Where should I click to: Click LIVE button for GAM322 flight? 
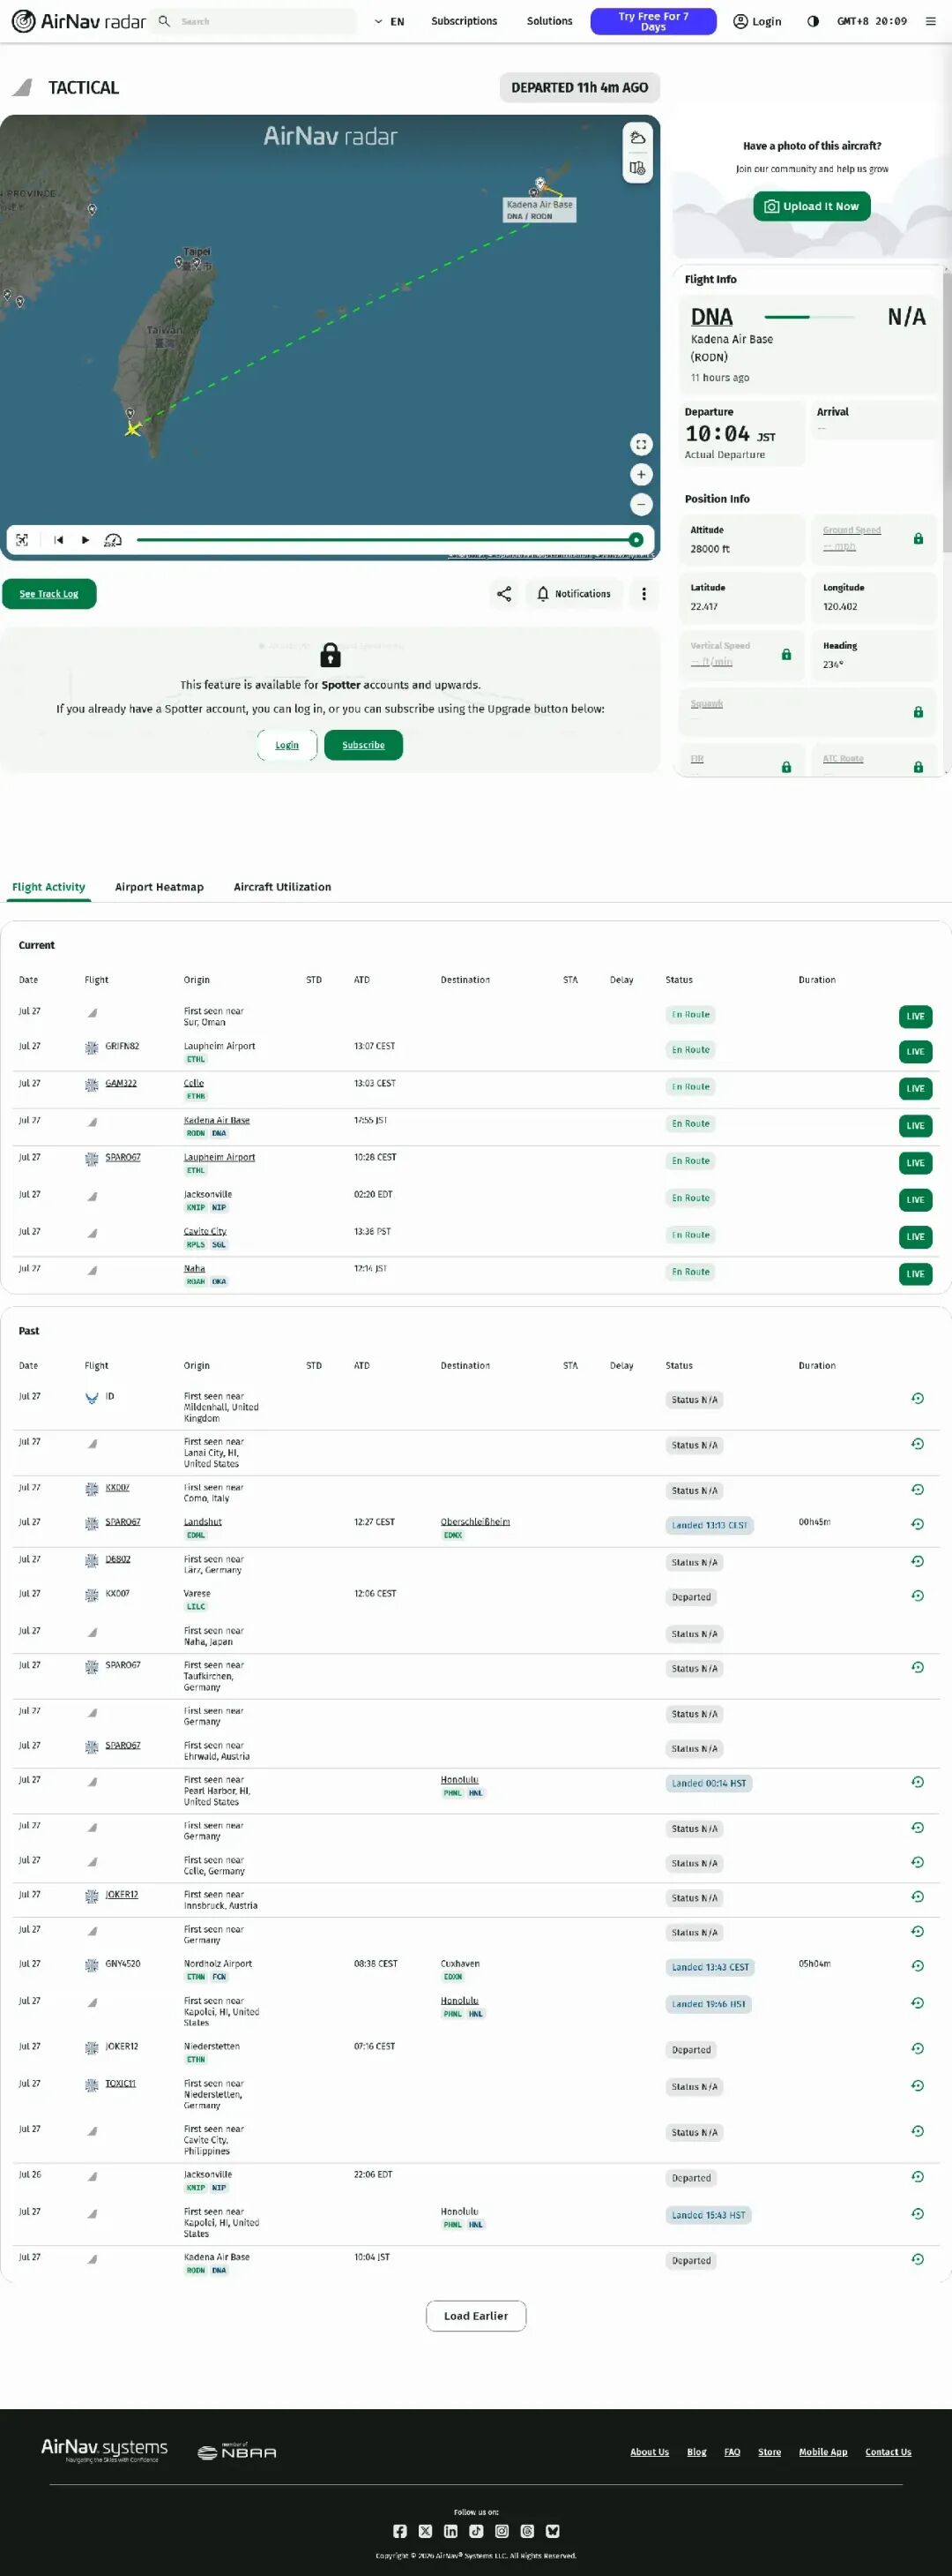point(916,1089)
